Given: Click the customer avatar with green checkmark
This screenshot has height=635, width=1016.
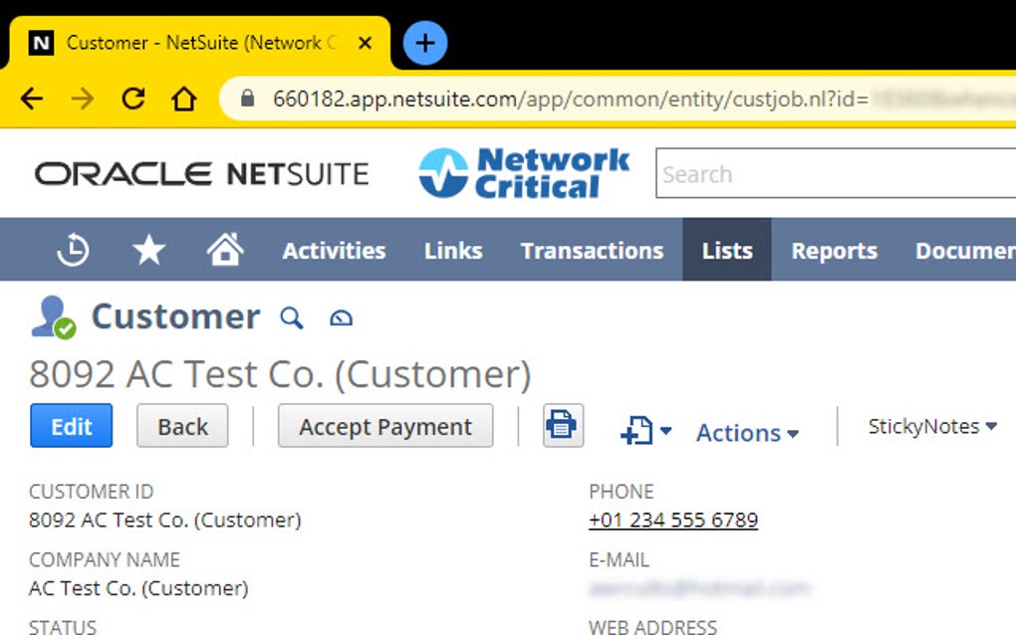Looking at the screenshot, I should click(52, 317).
